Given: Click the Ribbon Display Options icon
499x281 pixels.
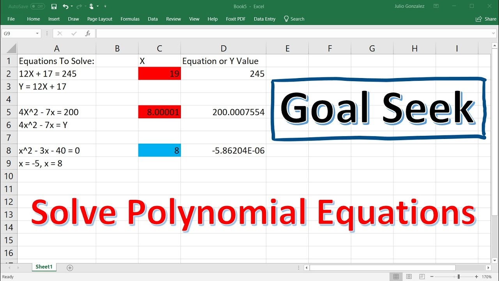Looking at the screenshot, I should pyautogui.click(x=436, y=6).
